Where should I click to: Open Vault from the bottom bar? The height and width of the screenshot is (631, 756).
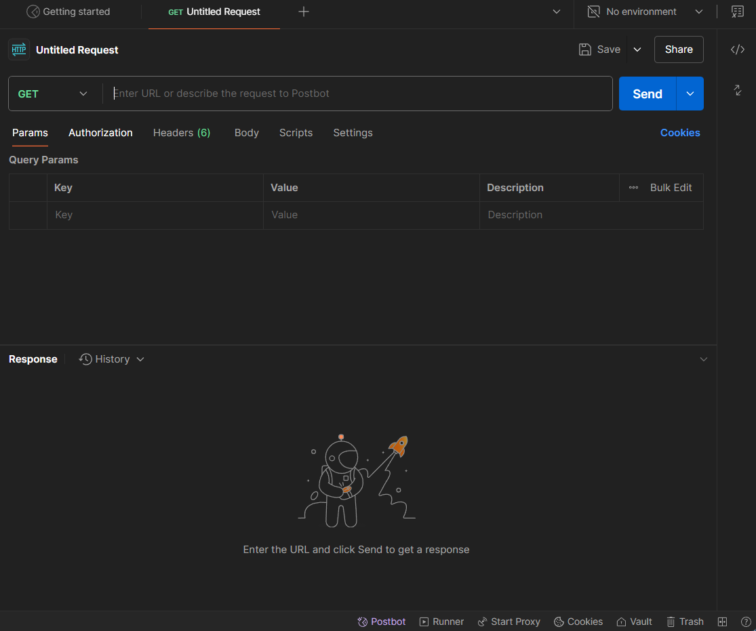(x=634, y=622)
